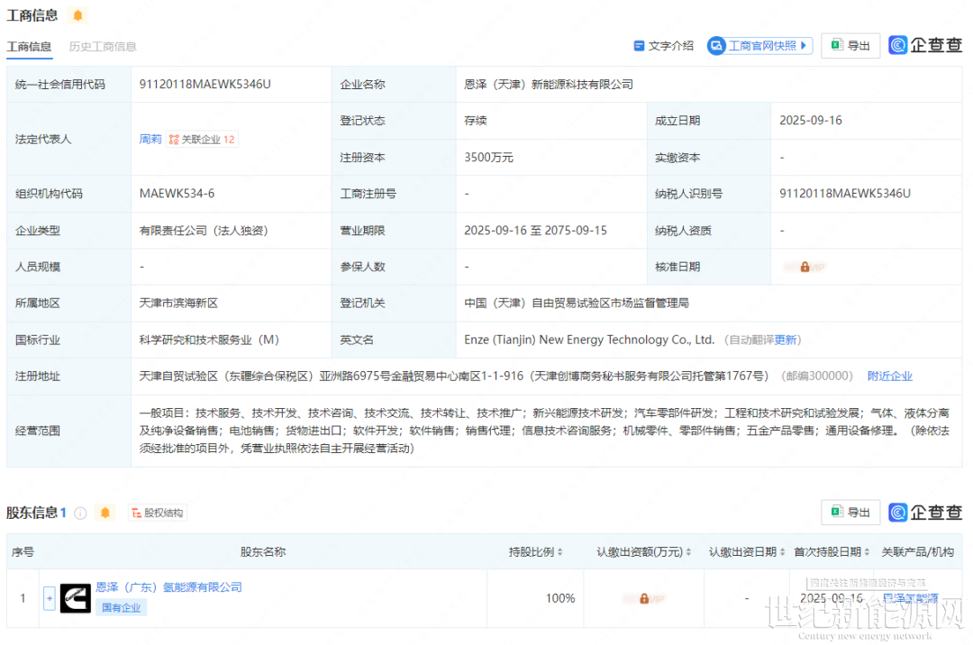
Task: Click the 工商官网快照 snapshot icon
Action: tap(716, 46)
